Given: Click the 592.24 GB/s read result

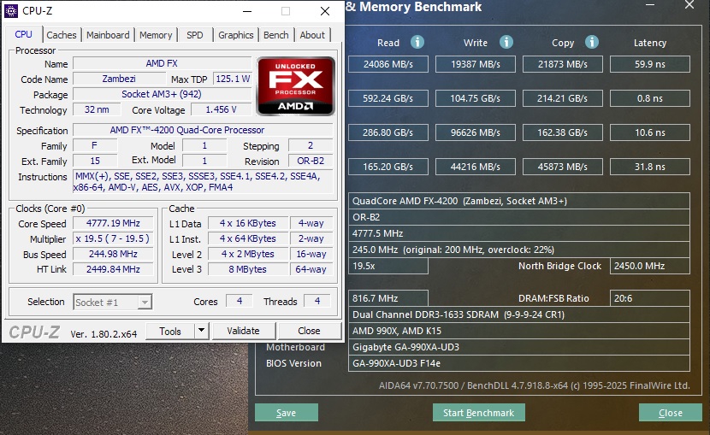Looking at the screenshot, I should (x=388, y=98).
